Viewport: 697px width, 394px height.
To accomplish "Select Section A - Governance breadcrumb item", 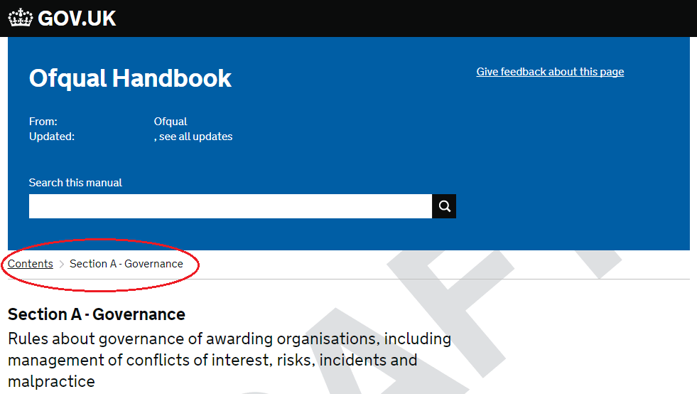I will coord(126,264).
